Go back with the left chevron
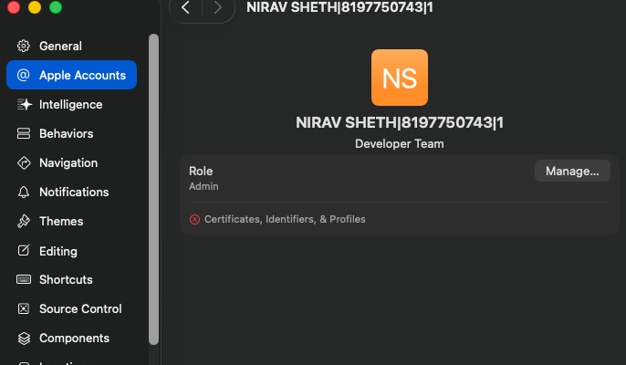This screenshot has width=626, height=365. pos(185,7)
